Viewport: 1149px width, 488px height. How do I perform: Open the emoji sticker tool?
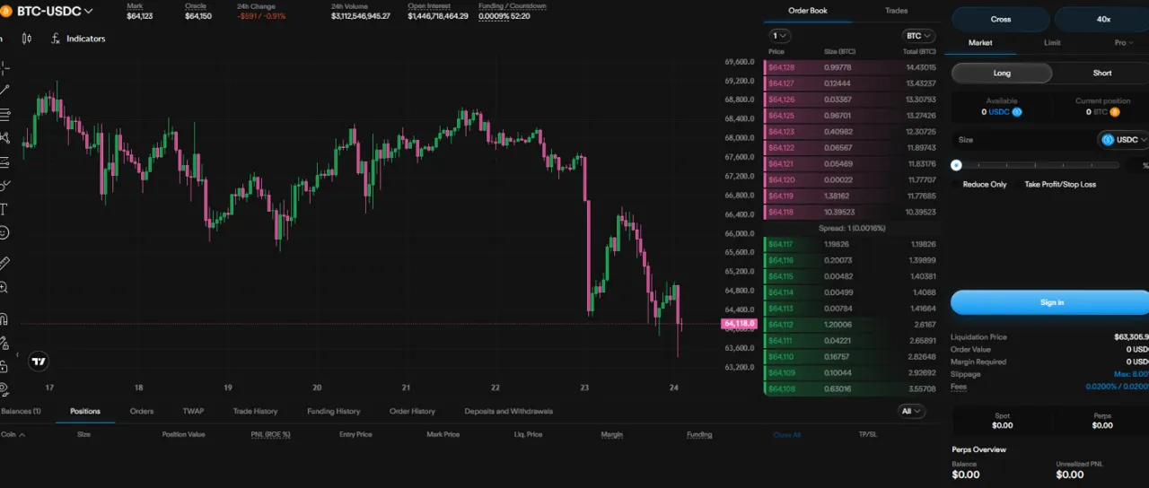point(4,232)
